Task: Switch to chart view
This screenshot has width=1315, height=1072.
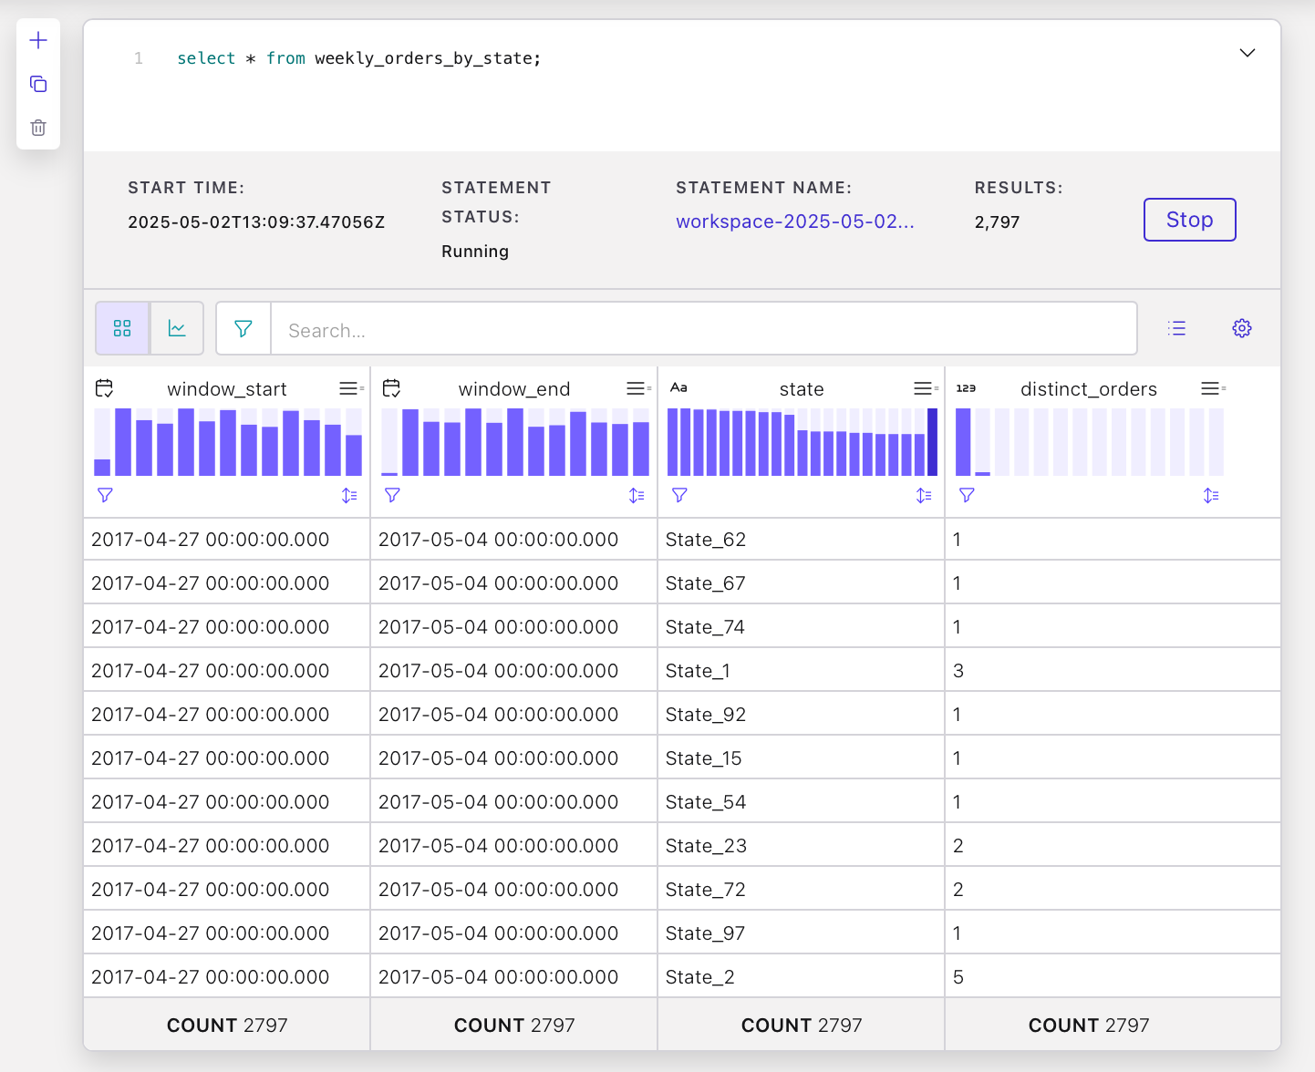Action: [x=177, y=328]
